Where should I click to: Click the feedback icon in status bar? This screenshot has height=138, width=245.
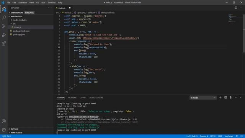(237, 136)
